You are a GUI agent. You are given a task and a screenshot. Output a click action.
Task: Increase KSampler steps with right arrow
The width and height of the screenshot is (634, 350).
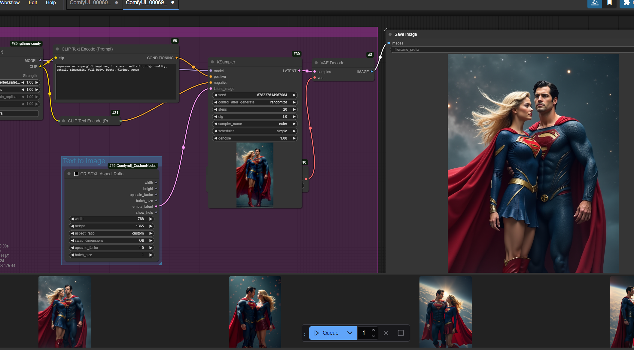[x=294, y=109]
